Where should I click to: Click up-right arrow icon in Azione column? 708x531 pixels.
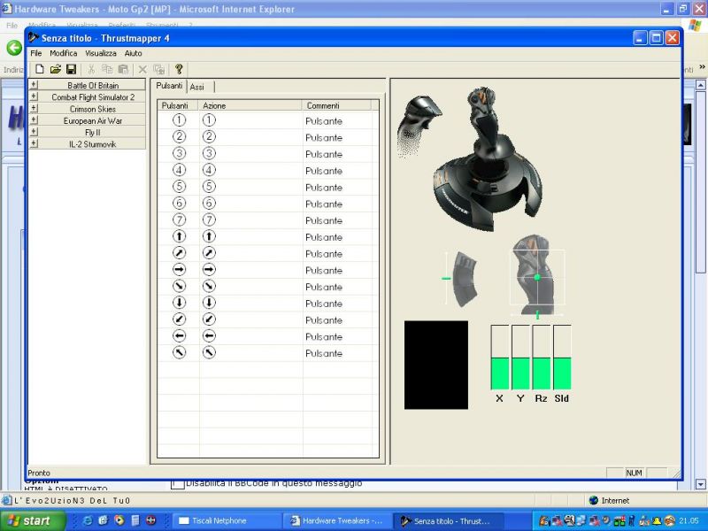tap(209, 253)
